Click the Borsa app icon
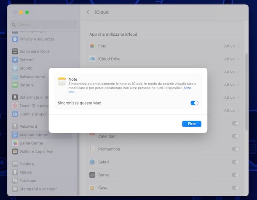This screenshot has height=200, width=257. 92,175
